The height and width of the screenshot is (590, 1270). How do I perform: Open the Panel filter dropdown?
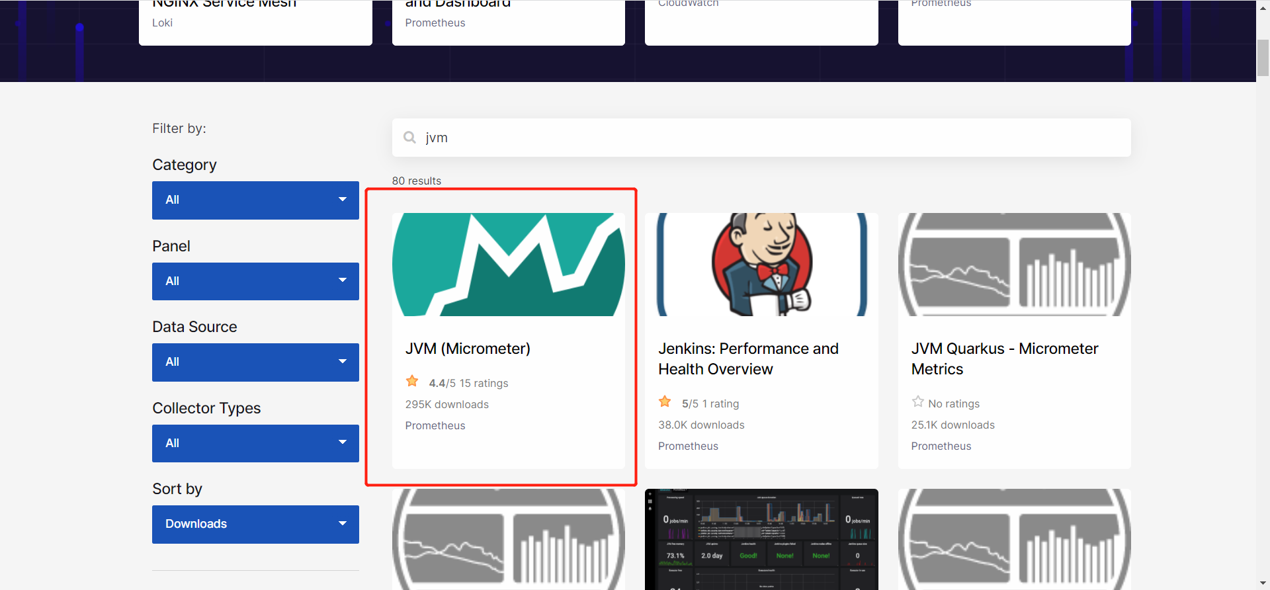pyautogui.click(x=255, y=281)
